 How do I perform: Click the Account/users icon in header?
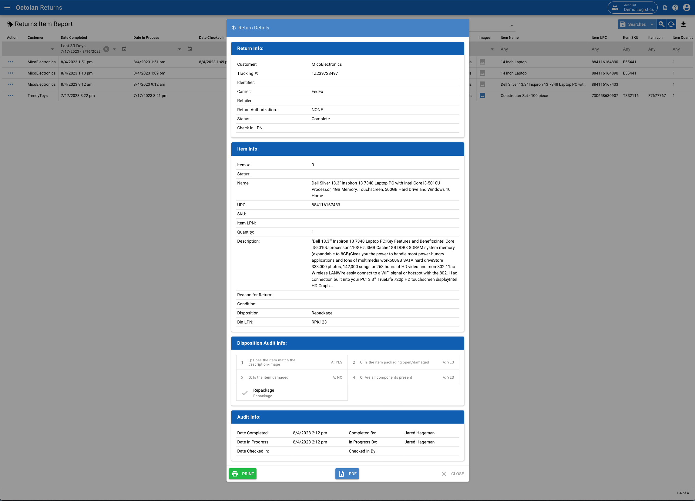pos(615,8)
